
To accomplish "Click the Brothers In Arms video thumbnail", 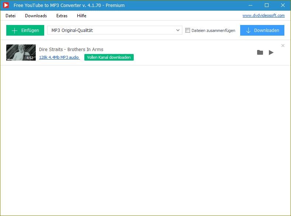I will point(21,52).
